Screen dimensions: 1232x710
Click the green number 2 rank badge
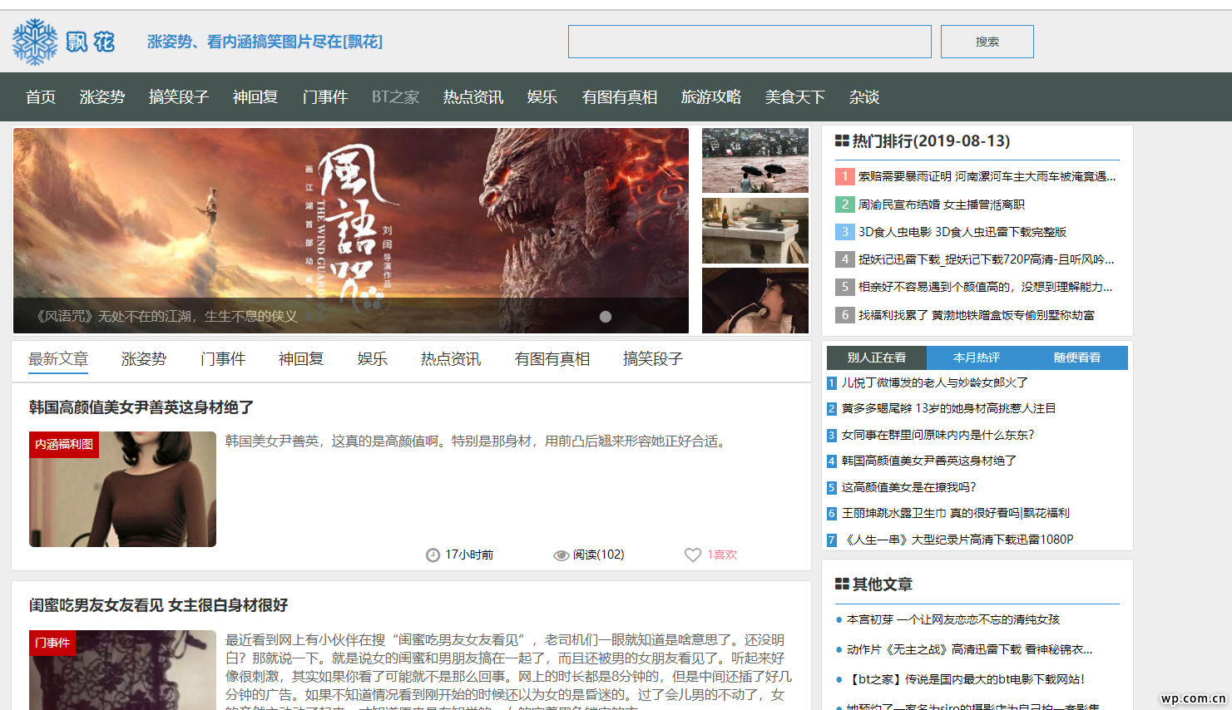(x=844, y=205)
